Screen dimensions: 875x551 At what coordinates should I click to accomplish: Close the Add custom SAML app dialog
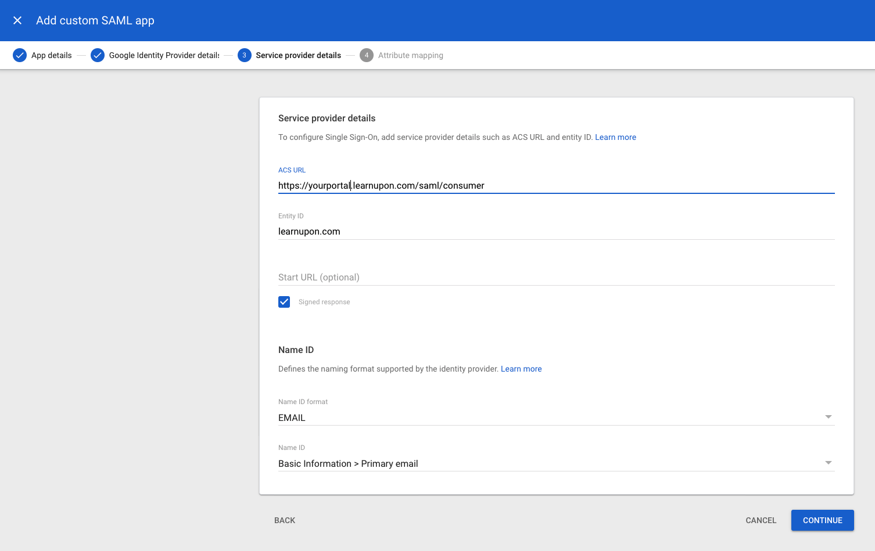(x=17, y=20)
